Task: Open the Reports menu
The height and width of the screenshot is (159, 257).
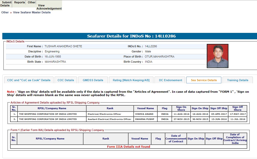Action: pyautogui.click(x=20, y=2)
